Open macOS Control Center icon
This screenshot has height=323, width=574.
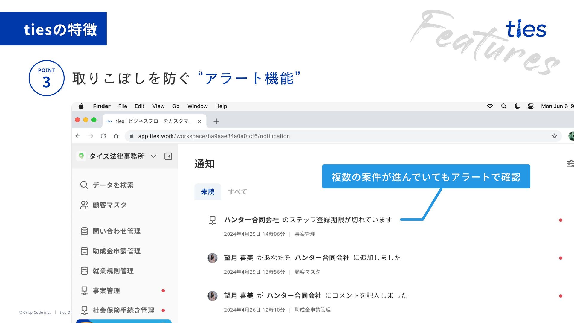pyautogui.click(x=531, y=106)
